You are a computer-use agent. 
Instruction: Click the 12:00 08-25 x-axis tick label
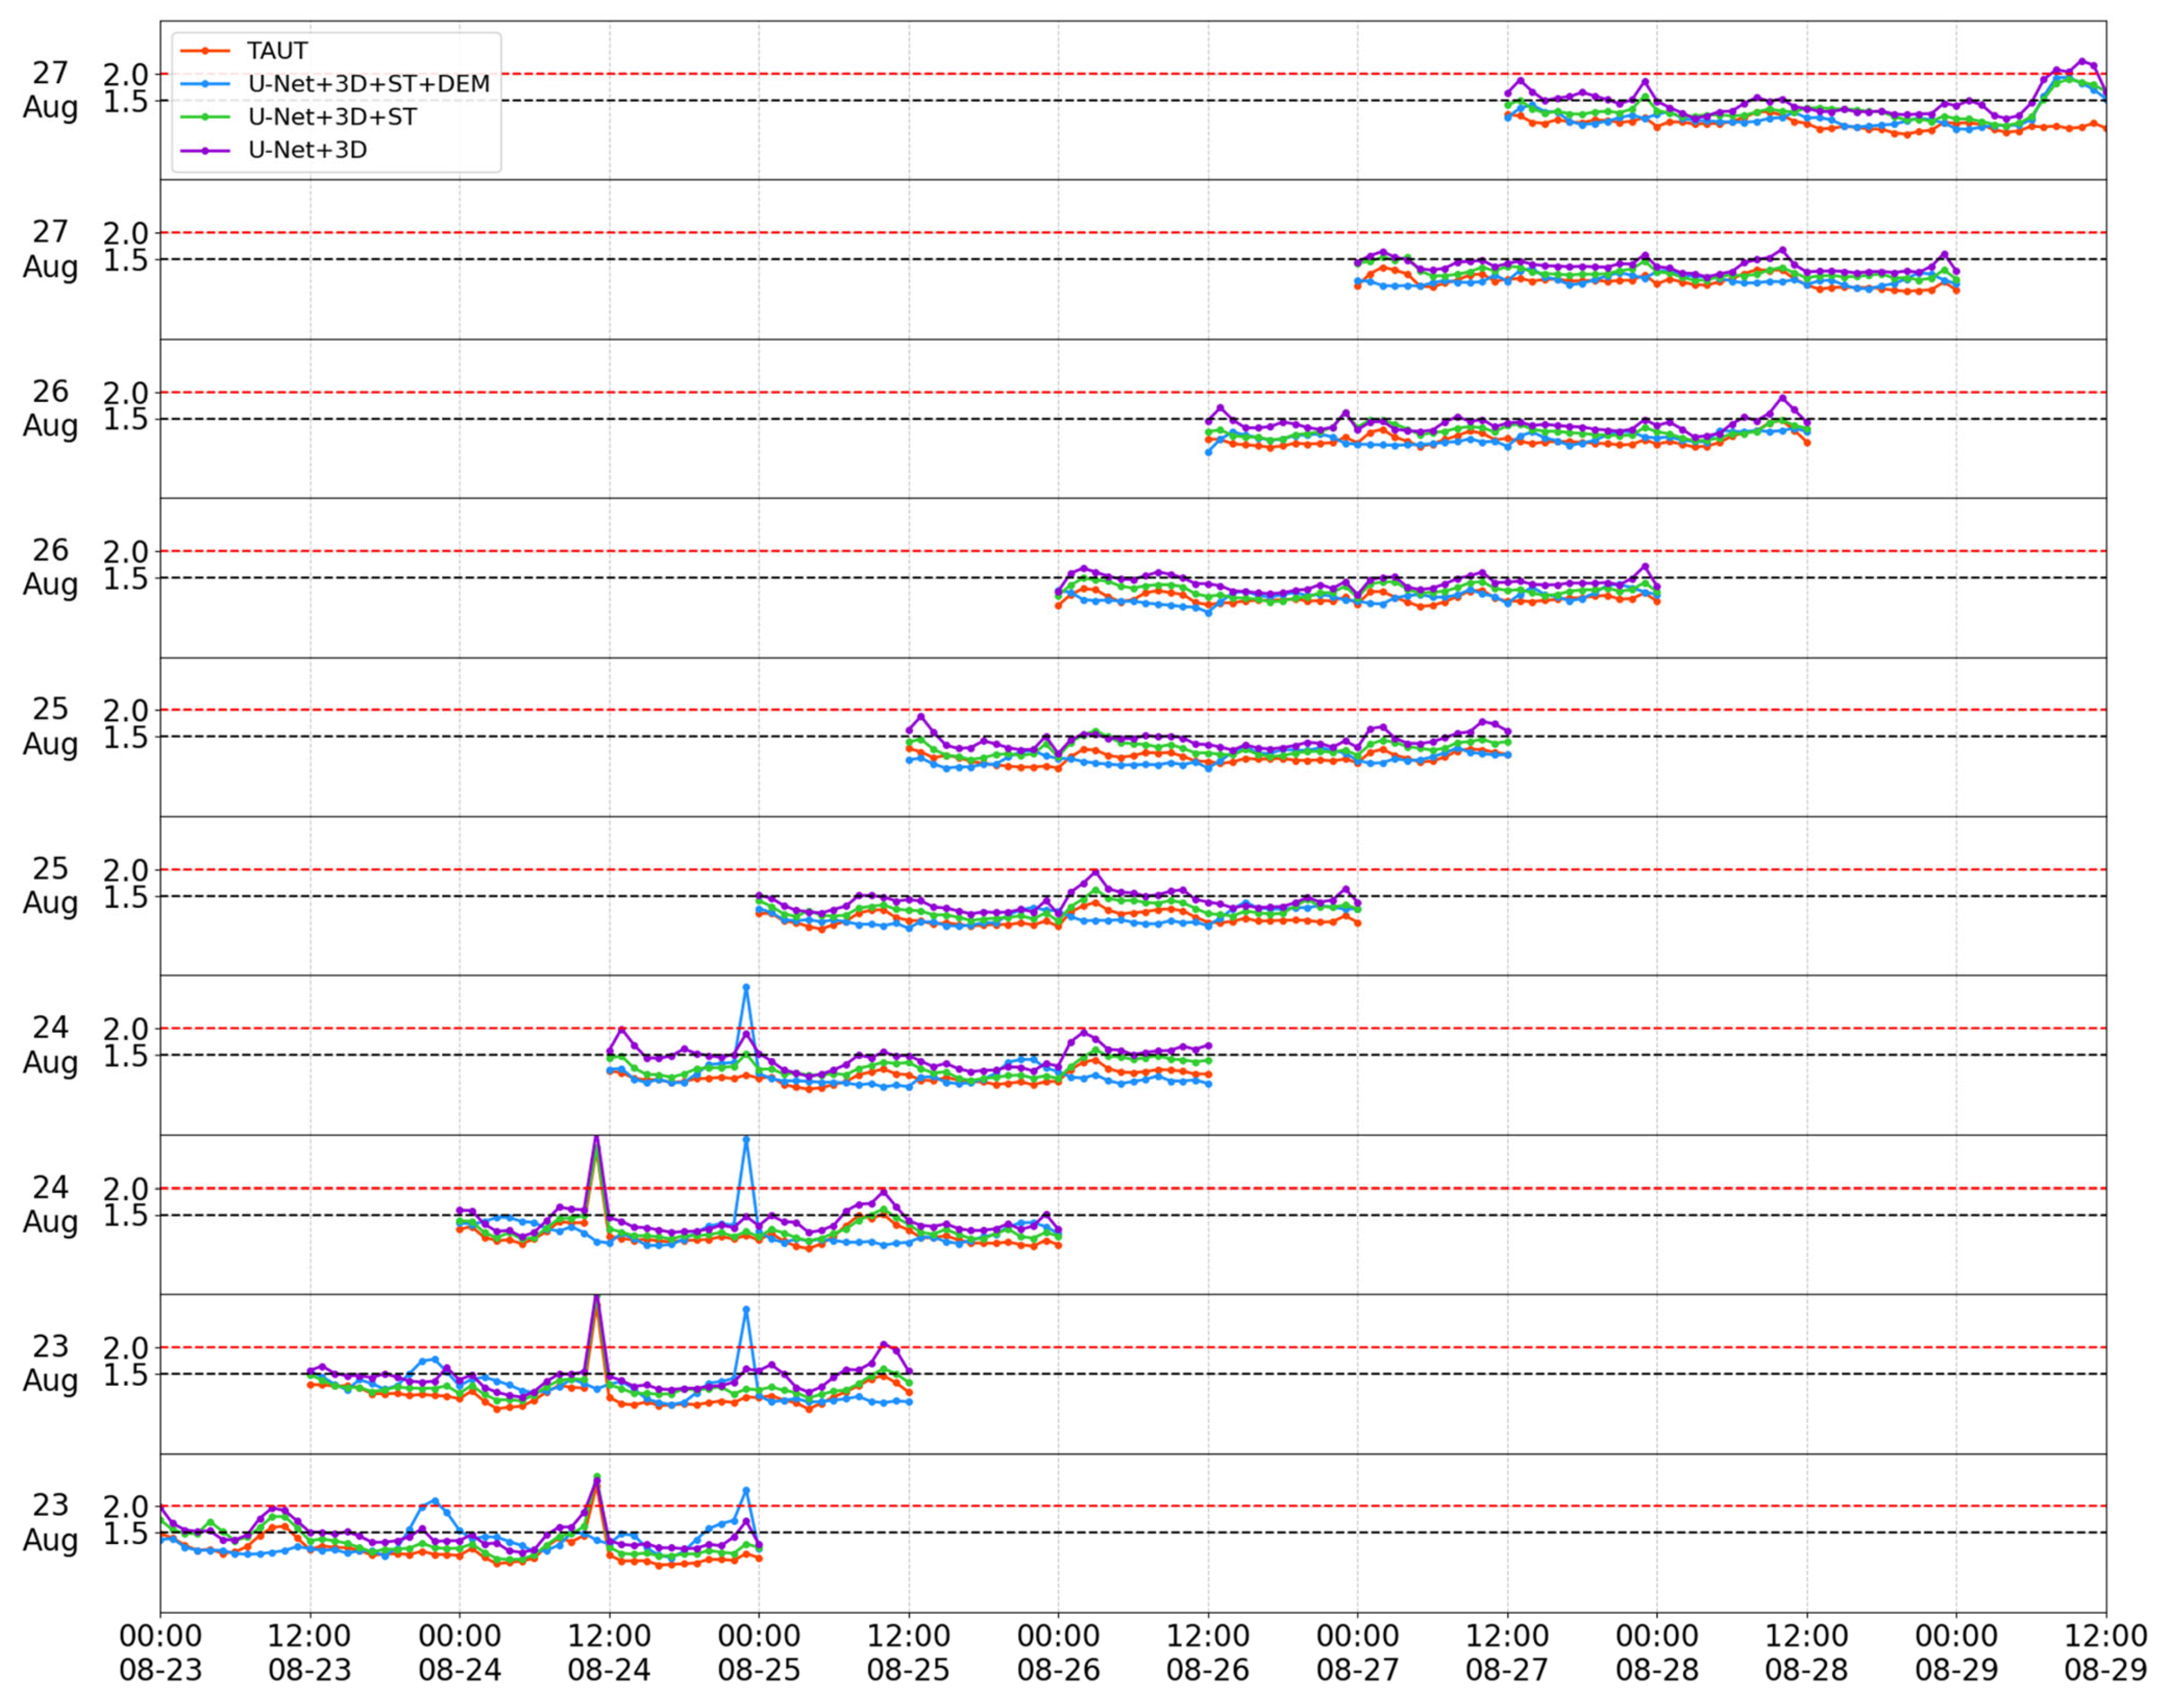(x=908, y=1652)
